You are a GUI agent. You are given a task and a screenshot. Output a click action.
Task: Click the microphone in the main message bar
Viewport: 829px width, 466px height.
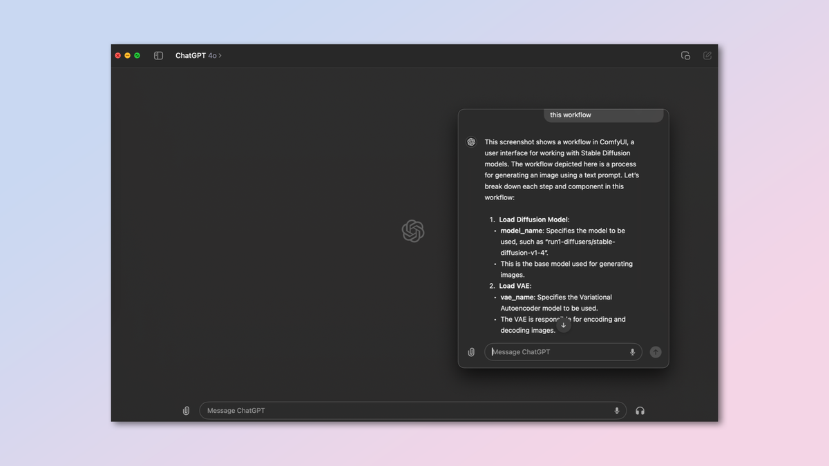pos(616,410)
